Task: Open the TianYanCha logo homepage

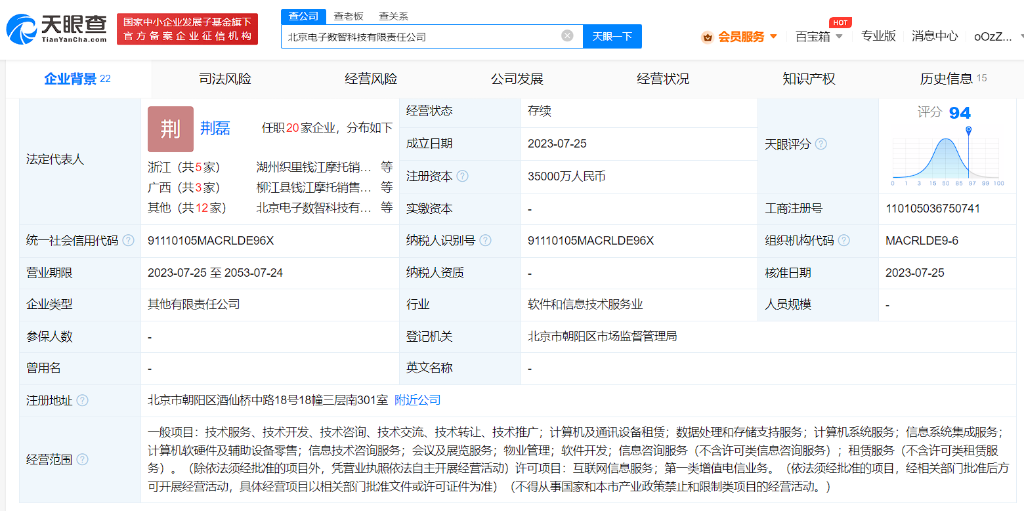Action: [x=56, y=29]
